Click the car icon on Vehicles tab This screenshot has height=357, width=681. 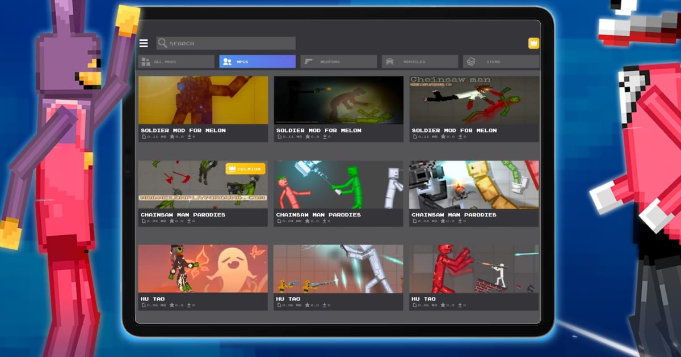click(390, 61)
